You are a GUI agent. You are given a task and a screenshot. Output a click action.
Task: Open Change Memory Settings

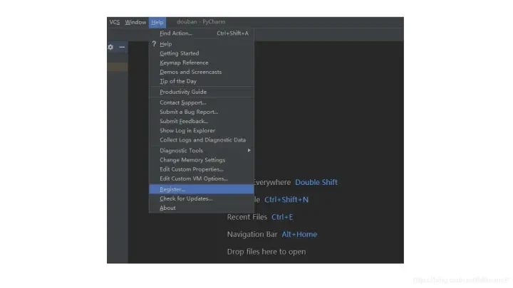point(192,160)
